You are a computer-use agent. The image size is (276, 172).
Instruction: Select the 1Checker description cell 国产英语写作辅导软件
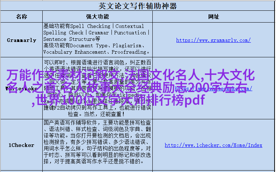click(x=97, y=145)
